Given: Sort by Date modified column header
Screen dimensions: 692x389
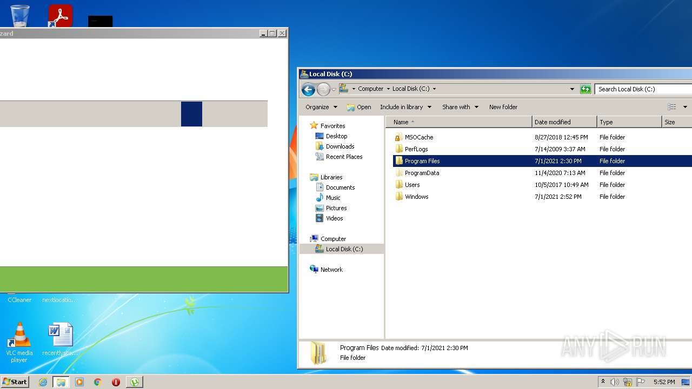Looking at the screenshot, I should tap(564, 122).
